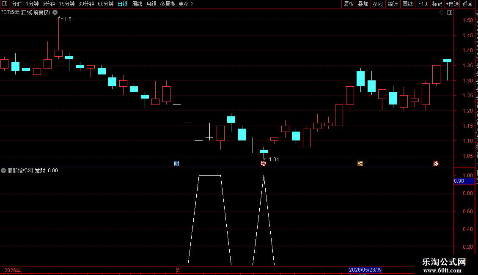Image resolution: width=478 pixels, height=275 pixels.
Task: Click the month 5 label on time axis
Action: point(179,270)
